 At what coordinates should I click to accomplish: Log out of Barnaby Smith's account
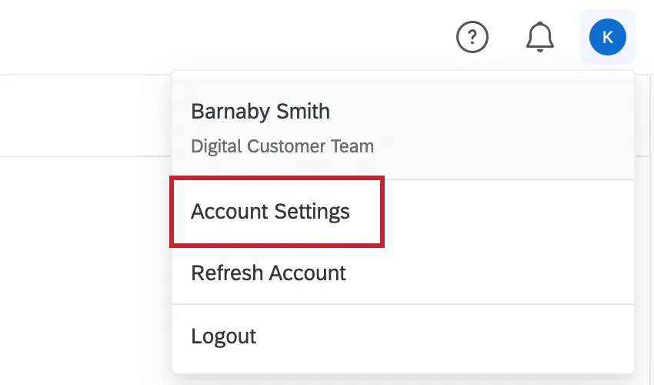pos(223,336)
